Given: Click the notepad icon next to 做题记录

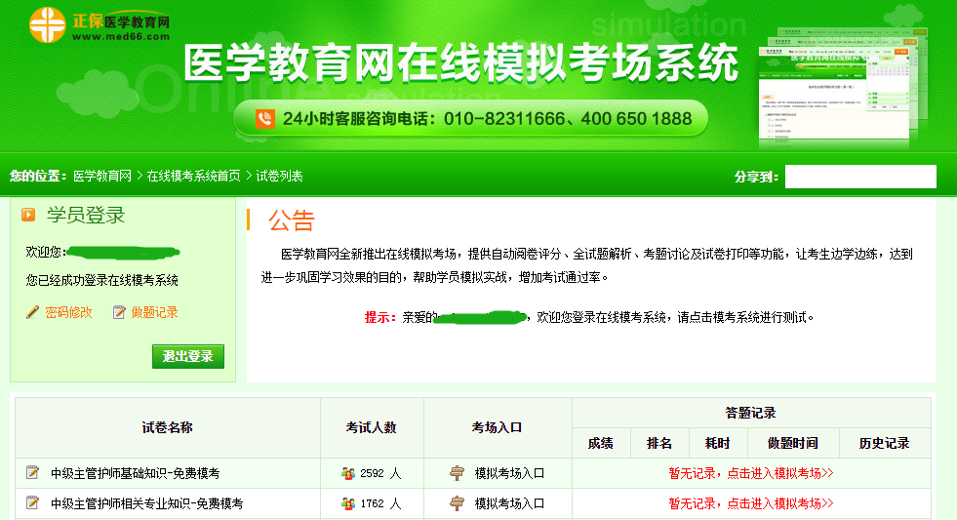Looking at the screenshot, I should point(119,312).
